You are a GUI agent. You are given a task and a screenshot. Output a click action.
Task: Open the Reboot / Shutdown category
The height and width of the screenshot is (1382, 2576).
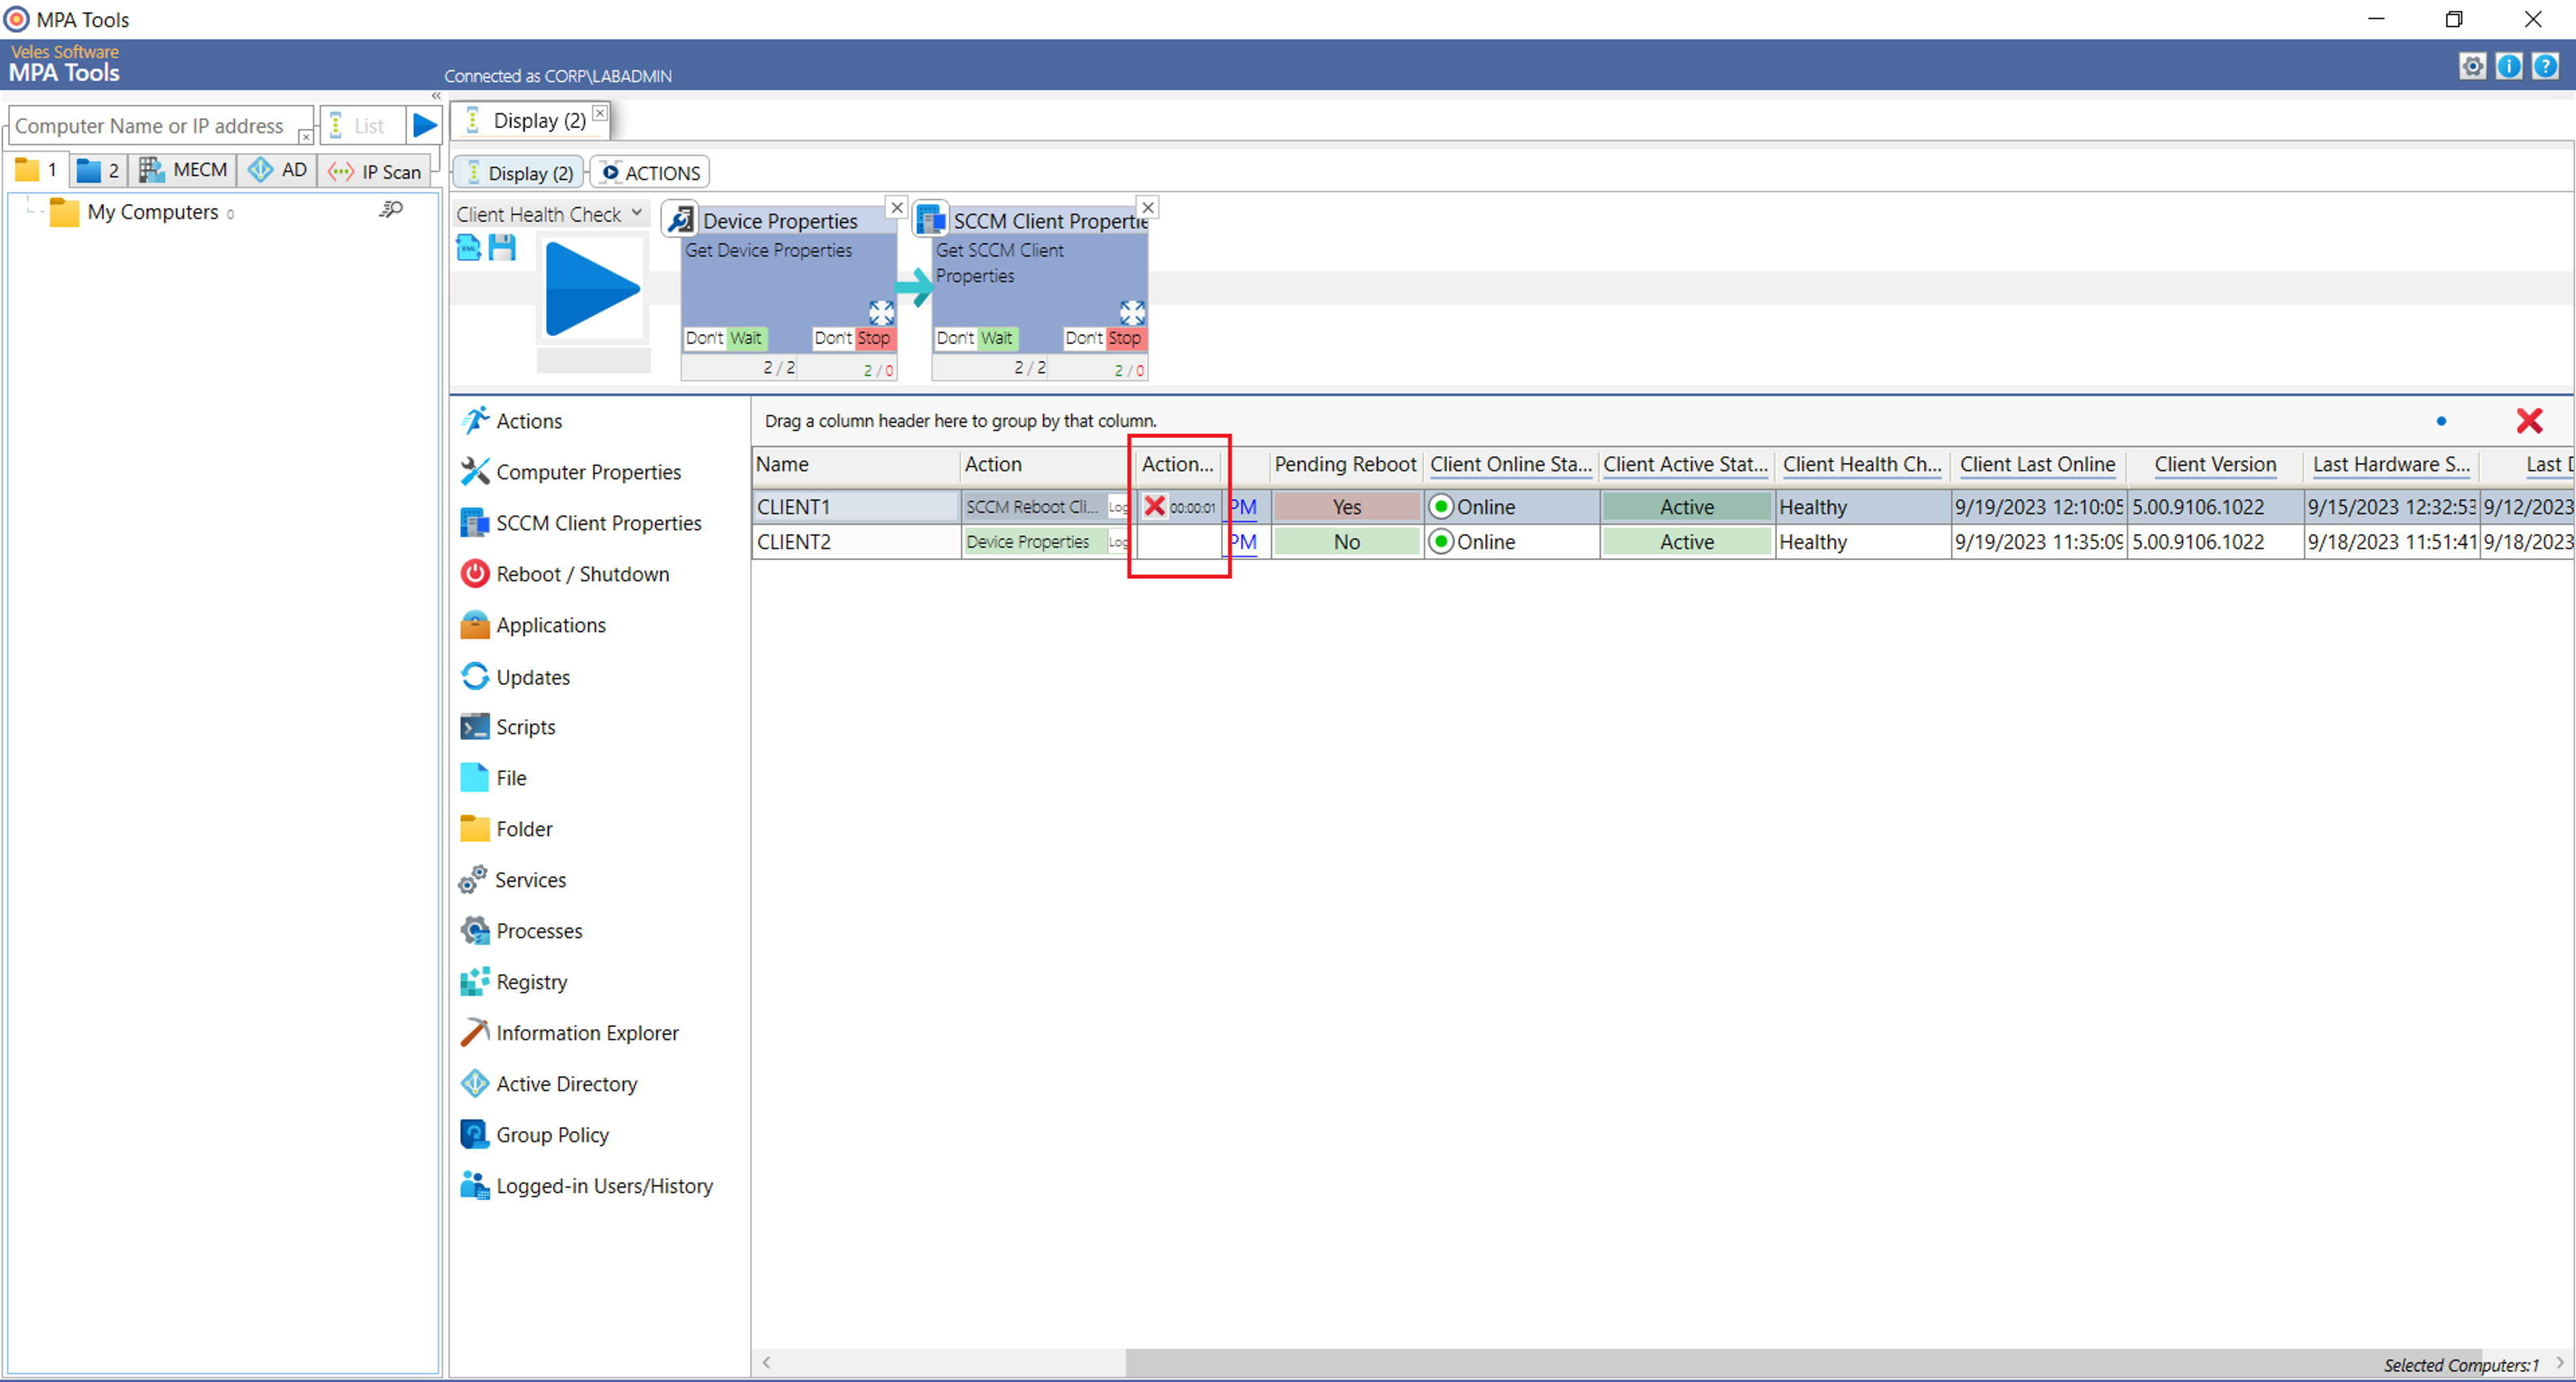(x=565, y=574)
